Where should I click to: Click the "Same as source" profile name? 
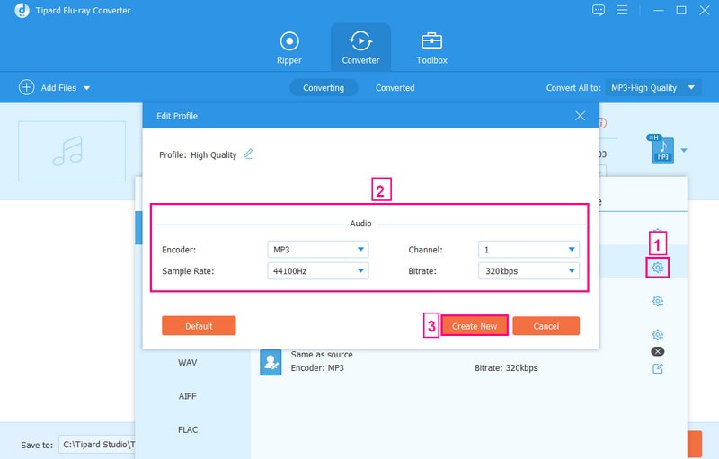[322, 354]
